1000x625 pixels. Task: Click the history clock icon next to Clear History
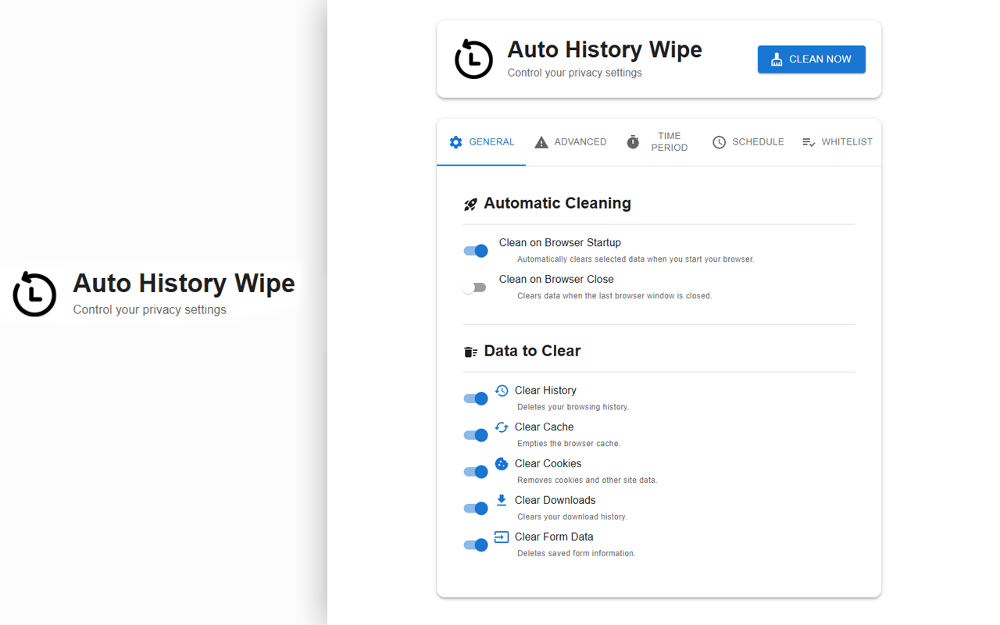[x=501, y=390]
